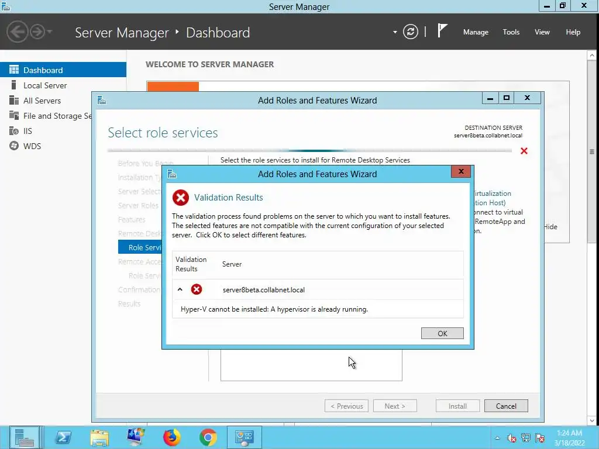Open Dashboard in the Server Manager sidebar
This screenshot has width=599, height=449.
[63, 70]
